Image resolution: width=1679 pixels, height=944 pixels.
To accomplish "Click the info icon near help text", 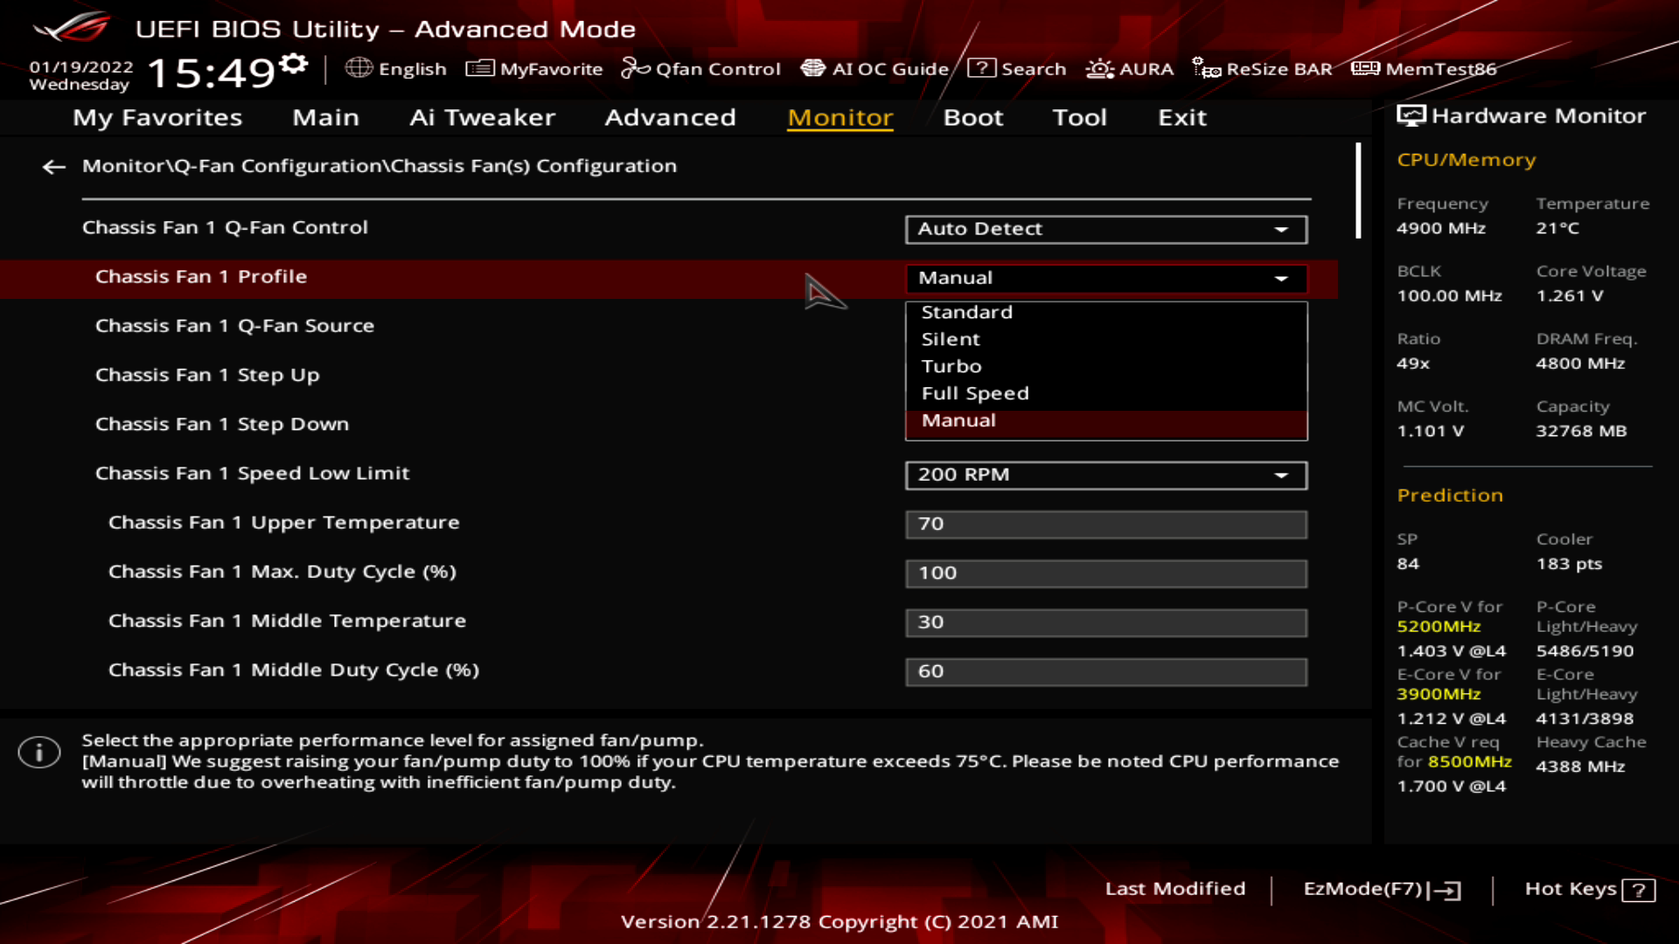I will pos(39,752).
